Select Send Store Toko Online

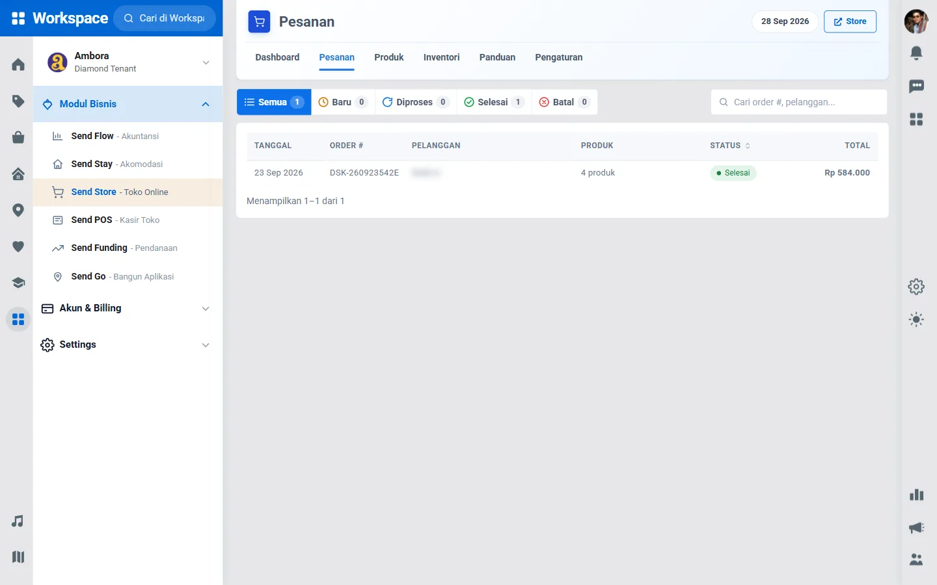click(128, 192)
